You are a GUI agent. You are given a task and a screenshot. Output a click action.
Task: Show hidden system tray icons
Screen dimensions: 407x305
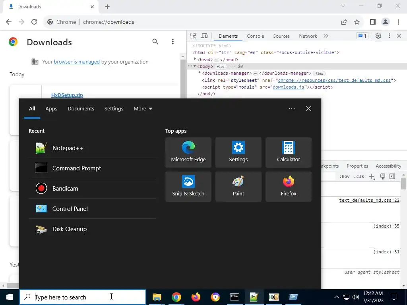coord(336,297)
